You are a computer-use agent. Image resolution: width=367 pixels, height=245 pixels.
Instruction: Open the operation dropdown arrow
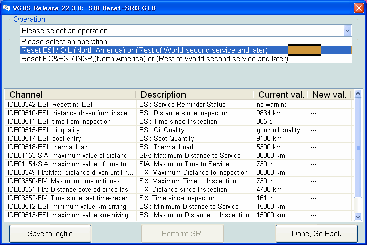[347, 31]
